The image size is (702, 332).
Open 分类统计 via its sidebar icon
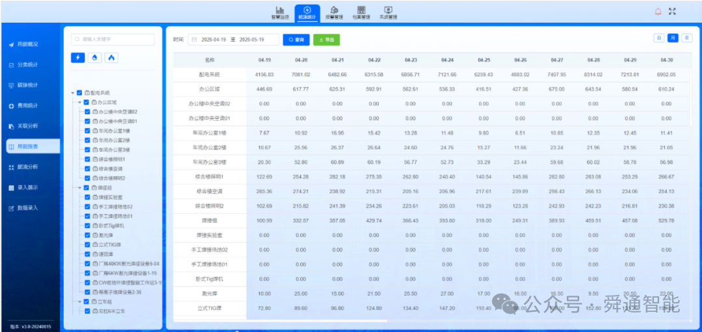(x=11, y=65)
